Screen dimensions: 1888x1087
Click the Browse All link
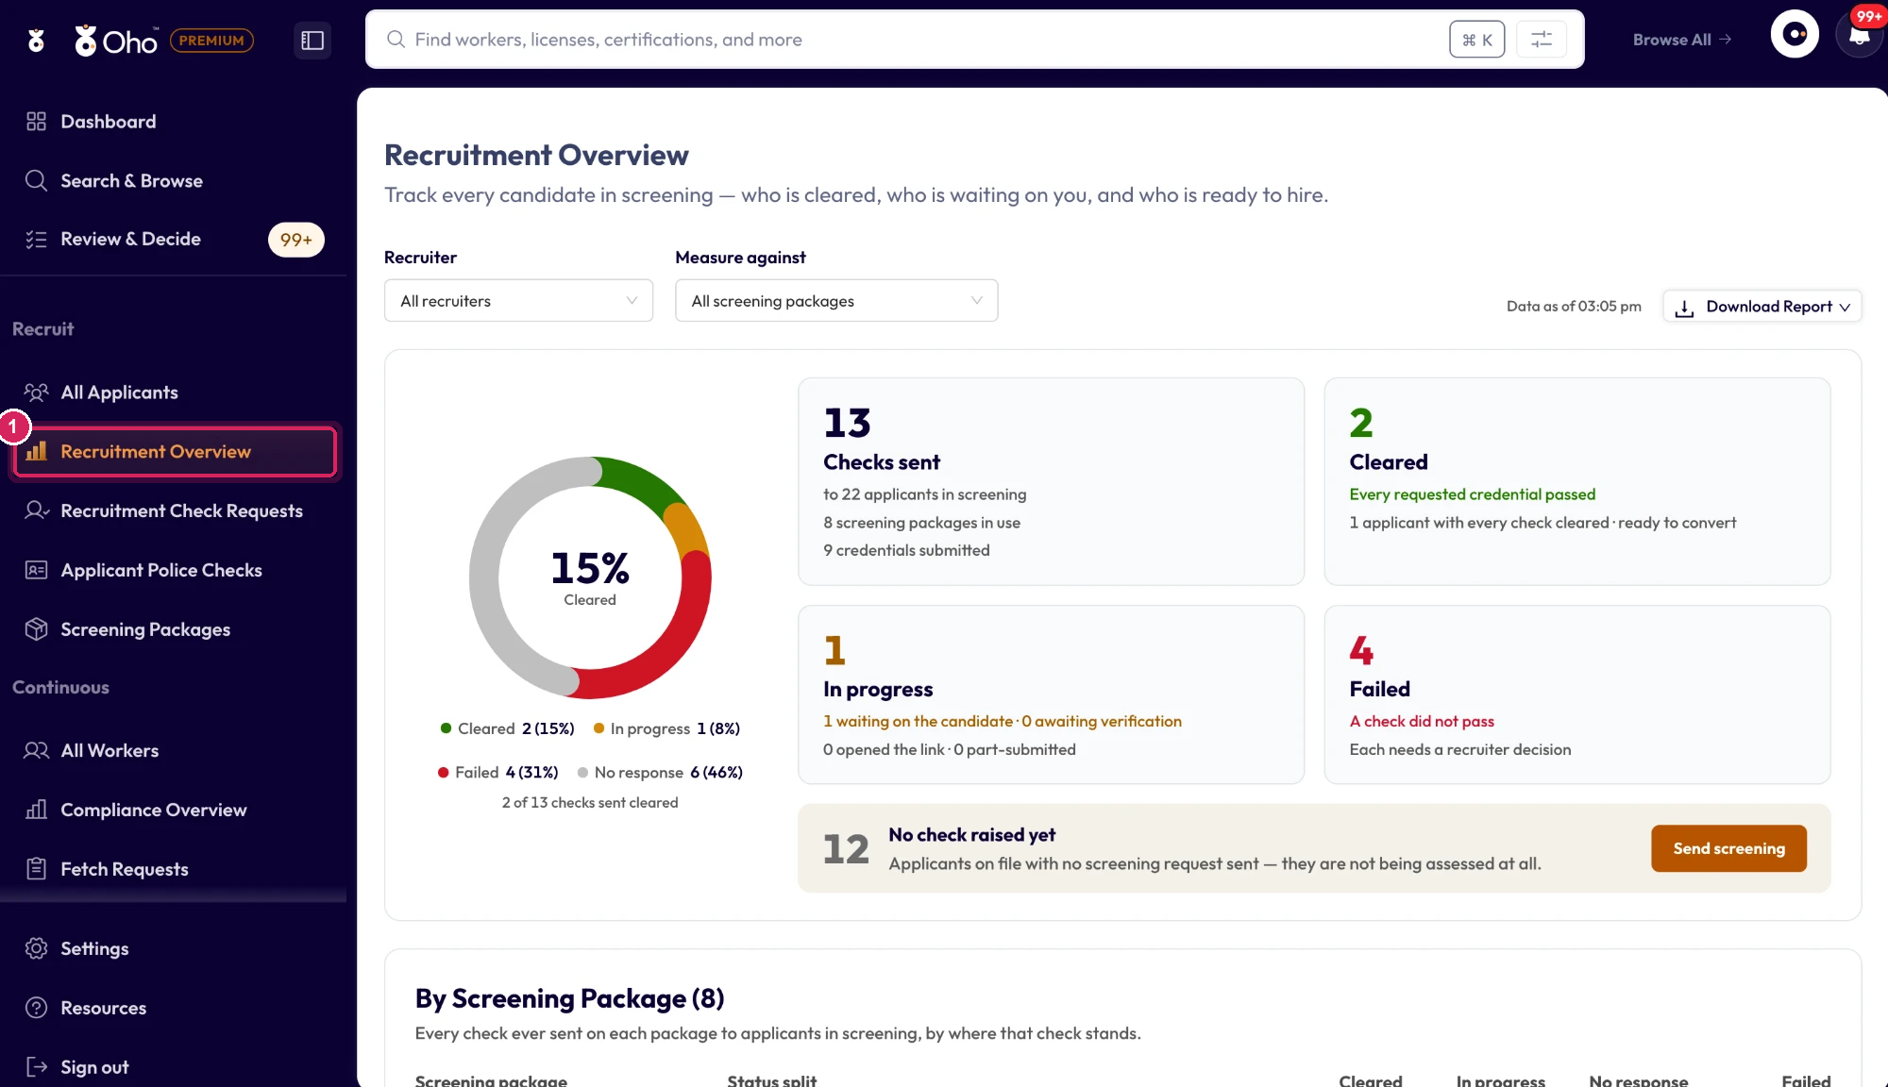click(x=1682, y=40)
